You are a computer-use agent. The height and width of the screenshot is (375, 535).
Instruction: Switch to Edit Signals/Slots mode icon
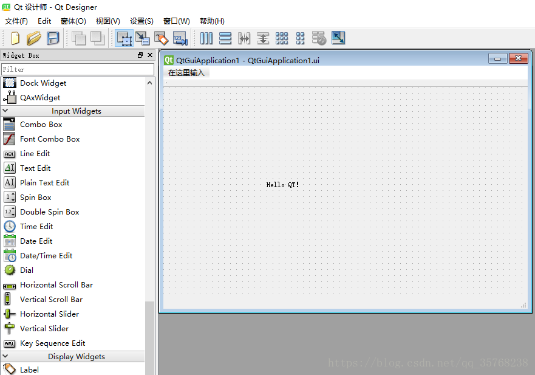coord(143,38)
